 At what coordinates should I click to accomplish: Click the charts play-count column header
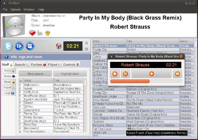(x=21, y=80)
